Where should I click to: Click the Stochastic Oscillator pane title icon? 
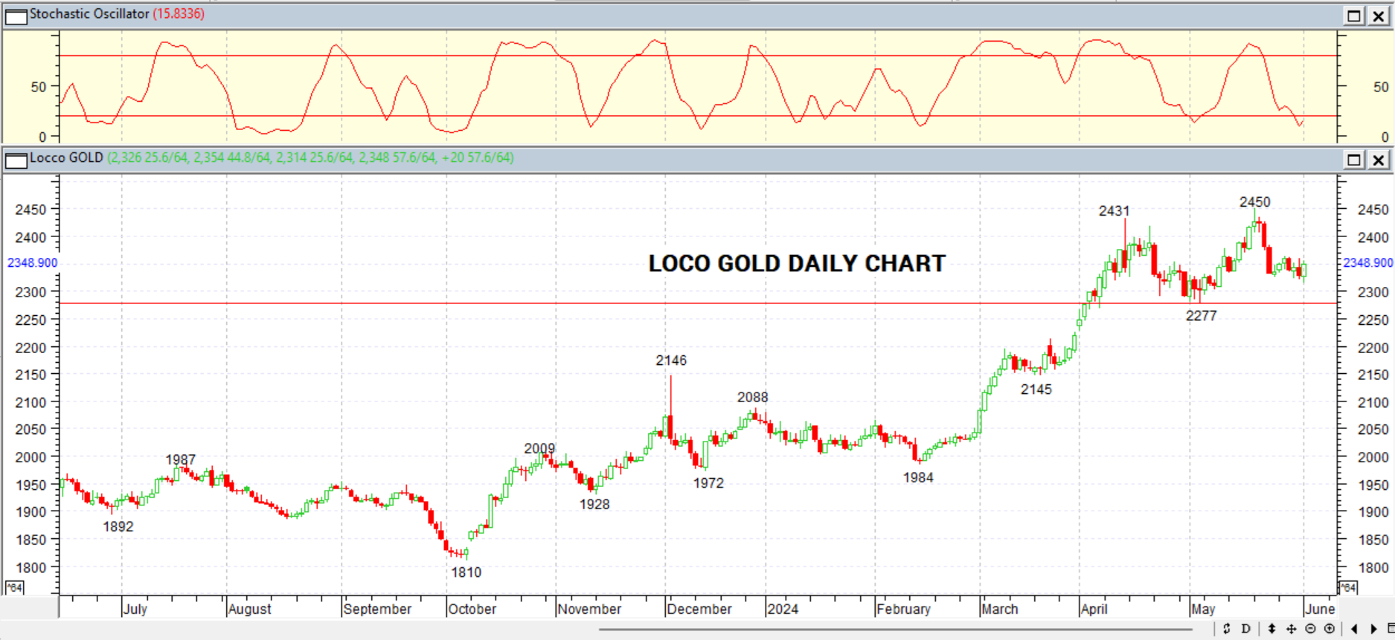16,16
